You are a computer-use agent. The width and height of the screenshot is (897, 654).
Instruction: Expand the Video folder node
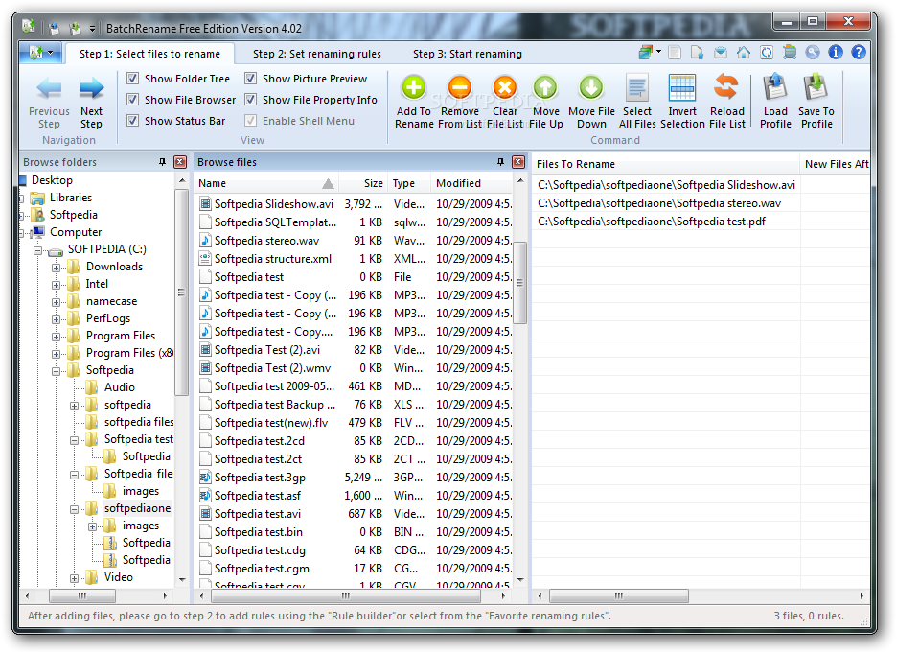click(x=75, y=578)
